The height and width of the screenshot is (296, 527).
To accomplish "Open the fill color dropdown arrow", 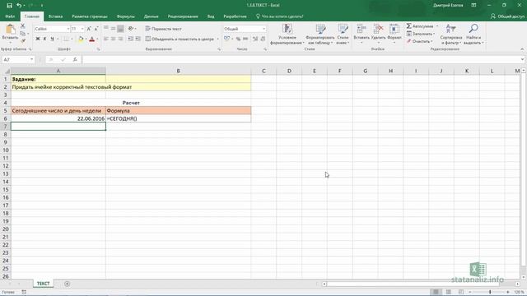I will click(x=86, y=39).
